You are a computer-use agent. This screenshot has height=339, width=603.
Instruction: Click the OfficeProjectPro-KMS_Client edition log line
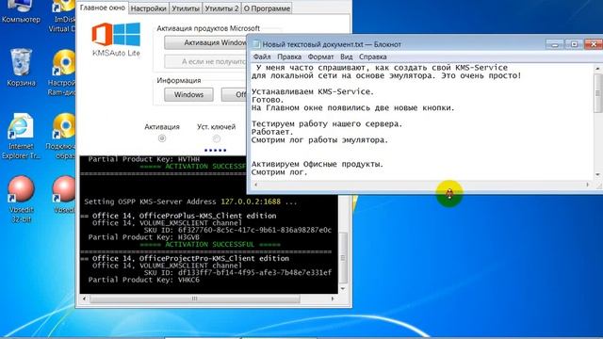pos(186,259)
